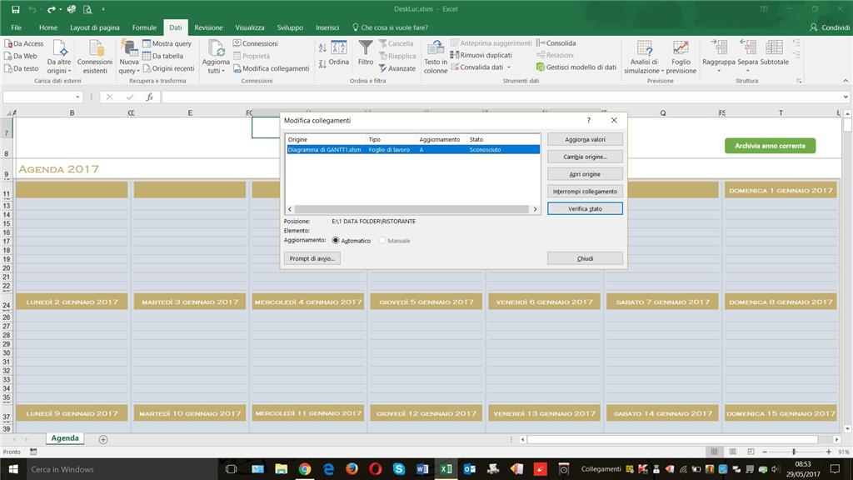
Task: Click the zoom slider handle
Action: click(x=794, y=452)
